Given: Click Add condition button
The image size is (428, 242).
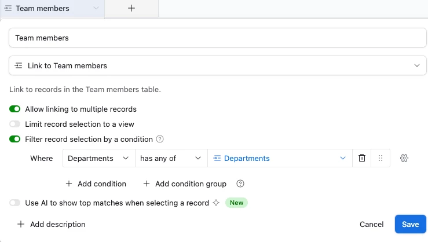Looking at the screenshot, I should pos(96,184).
